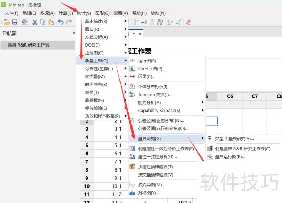Select 量具运行图(R) option

230,156
